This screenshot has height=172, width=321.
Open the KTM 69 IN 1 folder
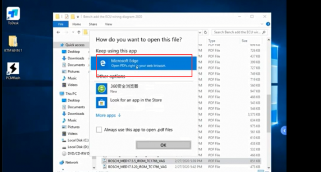[x=13, y=44]
